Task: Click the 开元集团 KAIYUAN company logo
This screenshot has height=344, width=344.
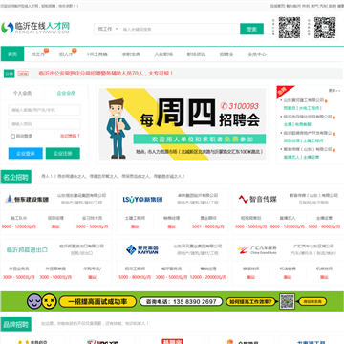Action: tap(142, 249)
